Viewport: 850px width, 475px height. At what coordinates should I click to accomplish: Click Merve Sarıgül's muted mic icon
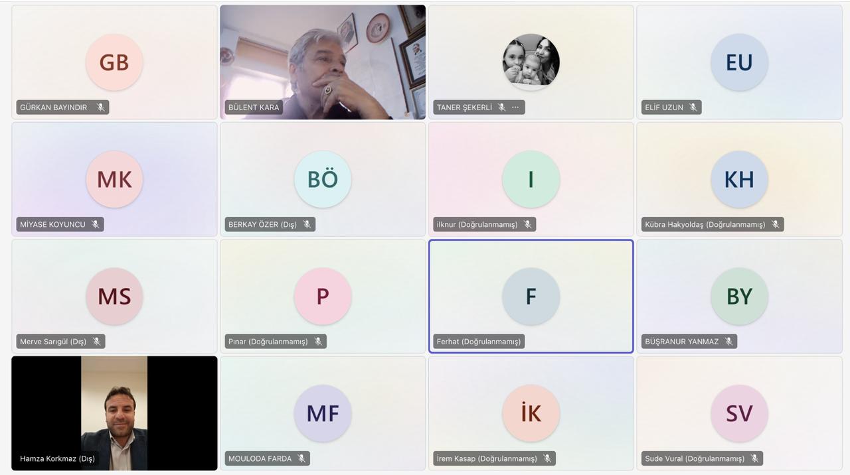tap(96, 342)
